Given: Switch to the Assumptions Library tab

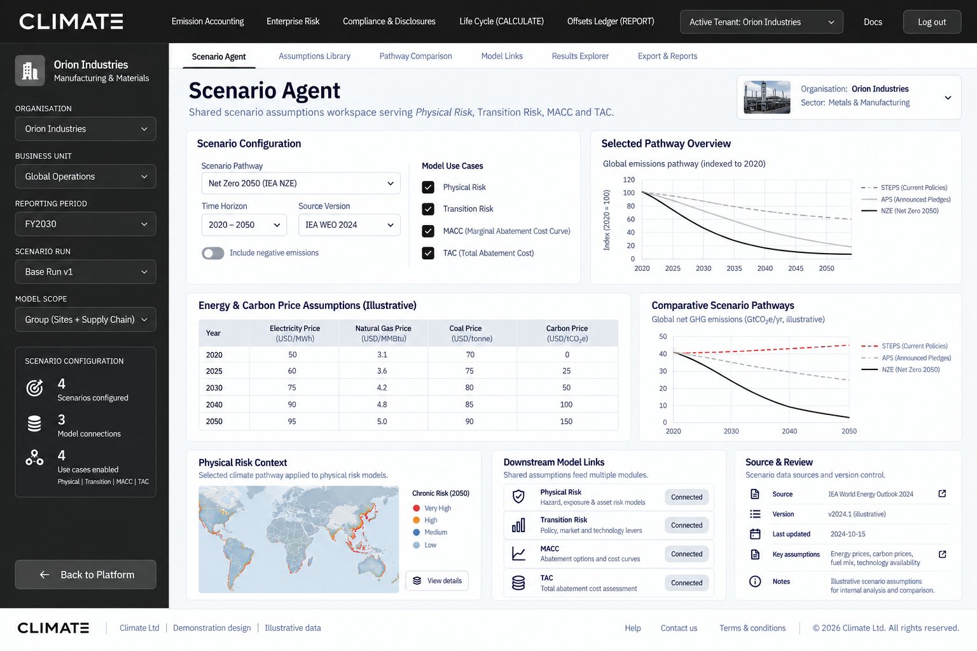Looking at the screenshot, I should coord(314,56).
